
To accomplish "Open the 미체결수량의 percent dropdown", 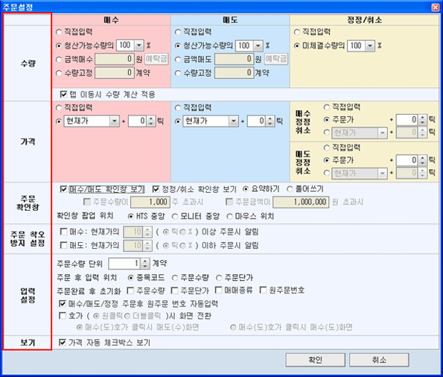I will [370, 45].
